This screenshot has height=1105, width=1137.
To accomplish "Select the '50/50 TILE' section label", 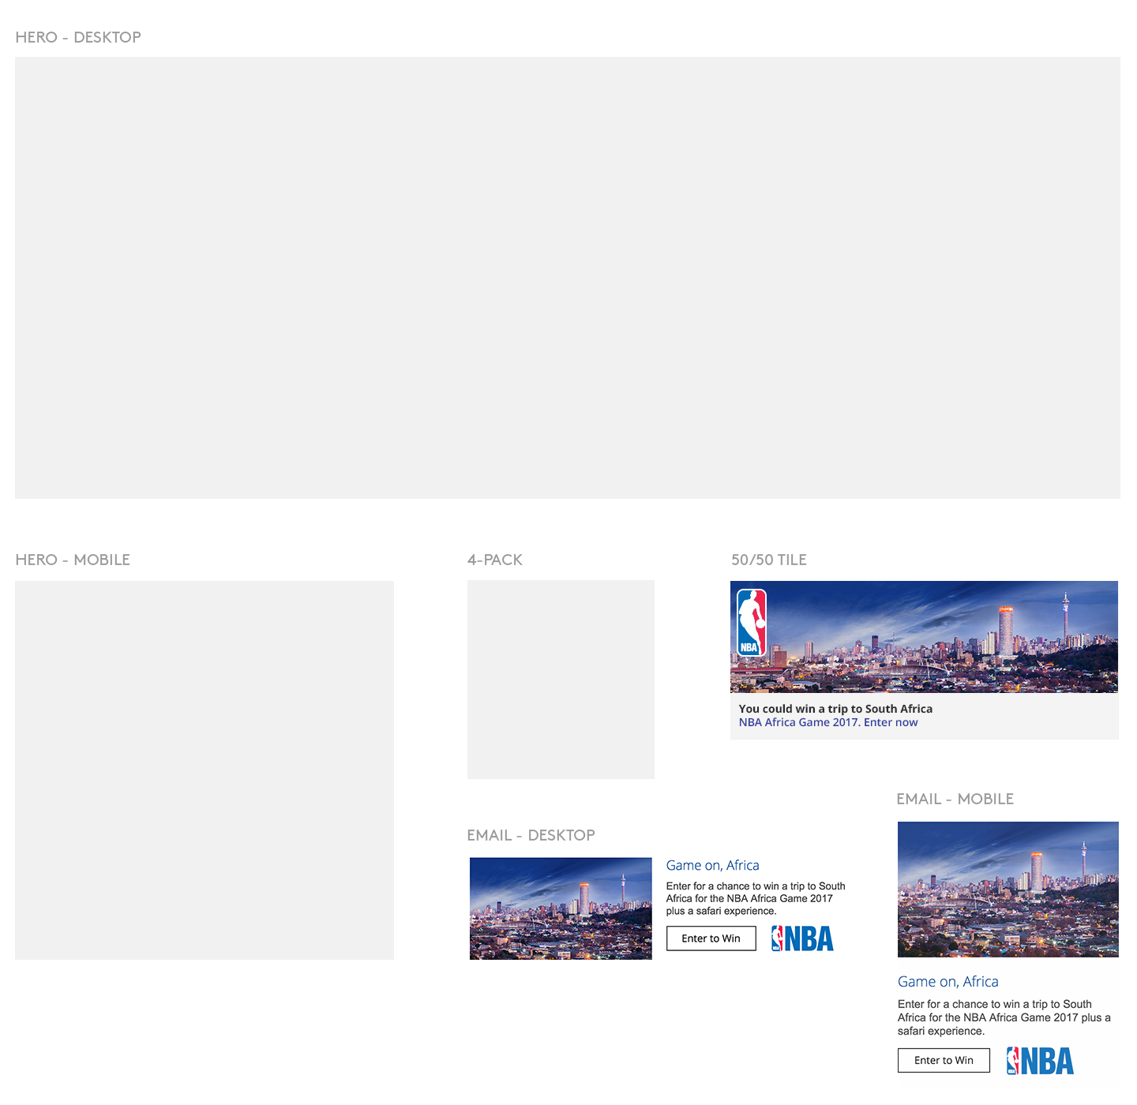I will click(768, 560).
